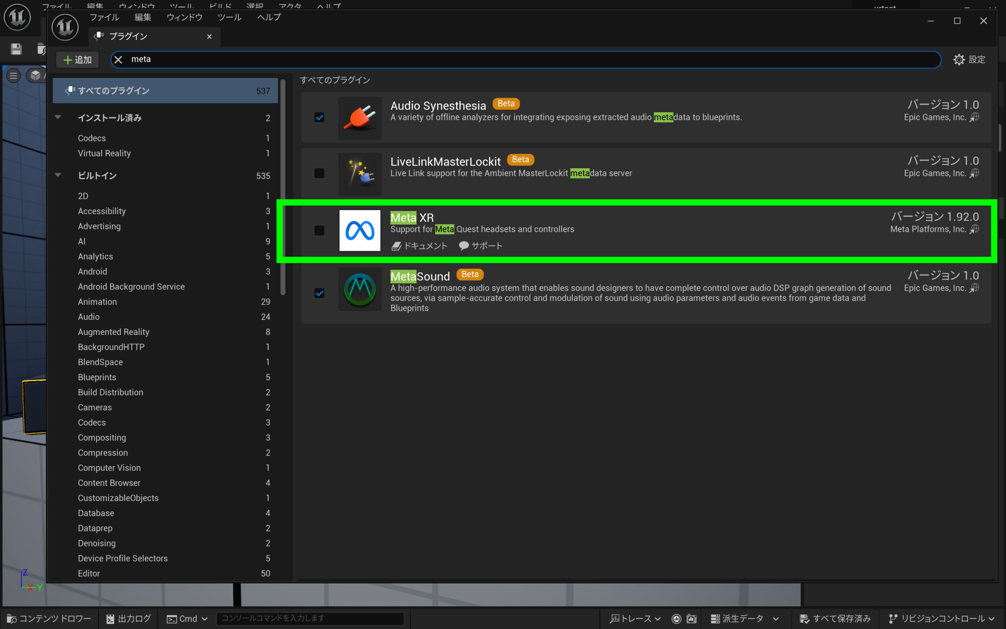Viewport: 1006px width, 629px height.
Task: Disable the Audio Synesthesia plugin checkbox
Action: 319,117
